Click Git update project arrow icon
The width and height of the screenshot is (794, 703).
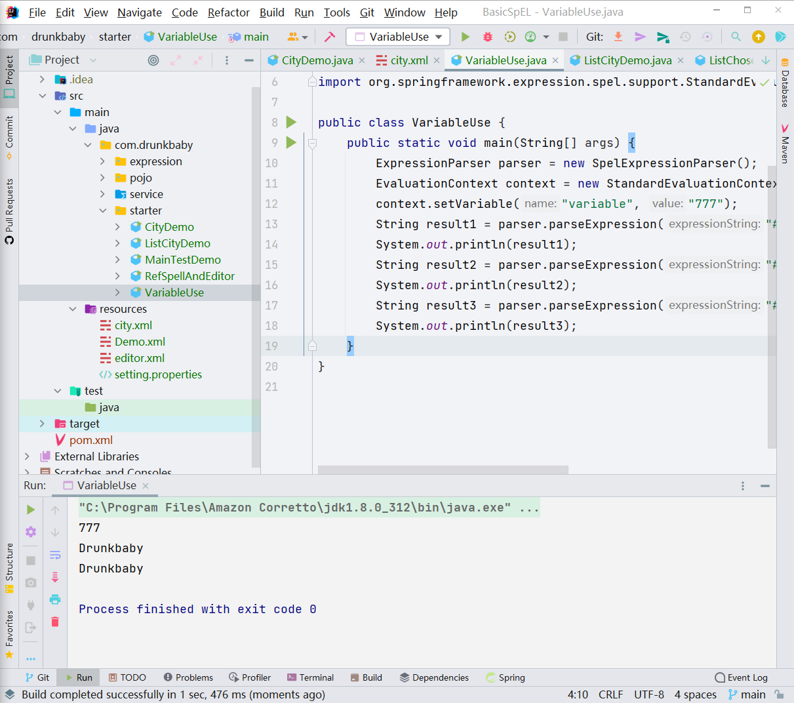(618, 37)
